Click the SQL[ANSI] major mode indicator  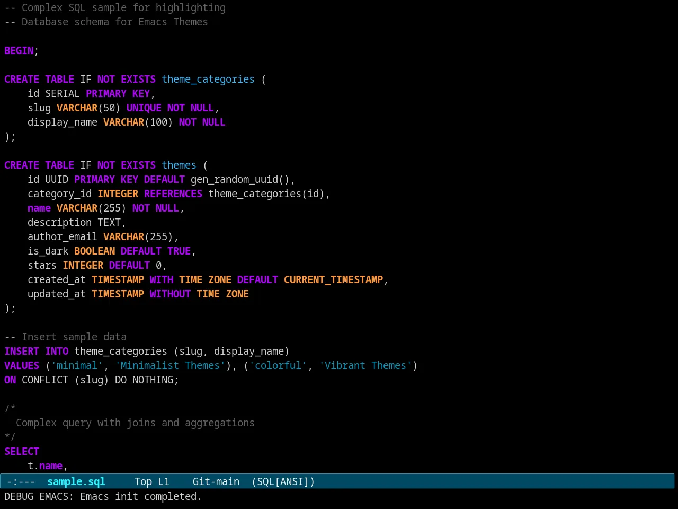click(x=283, y=481)
